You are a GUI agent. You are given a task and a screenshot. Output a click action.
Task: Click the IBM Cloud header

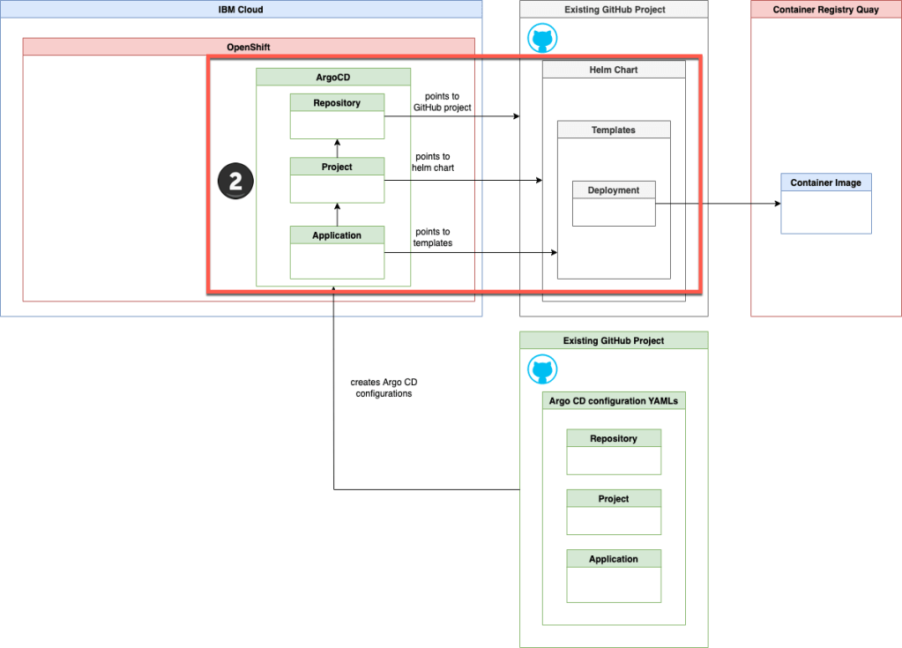tap(241, 10)
